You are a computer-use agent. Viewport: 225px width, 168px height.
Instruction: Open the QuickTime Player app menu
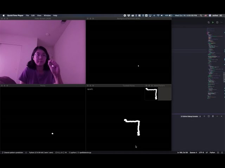(x=15, y=15)
